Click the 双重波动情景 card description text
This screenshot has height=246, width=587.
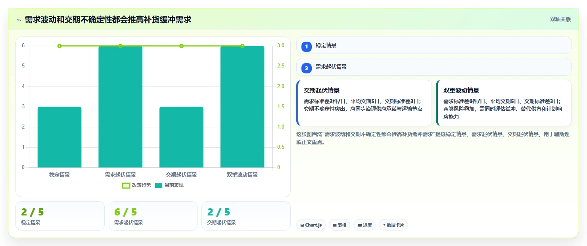(503, 109)
